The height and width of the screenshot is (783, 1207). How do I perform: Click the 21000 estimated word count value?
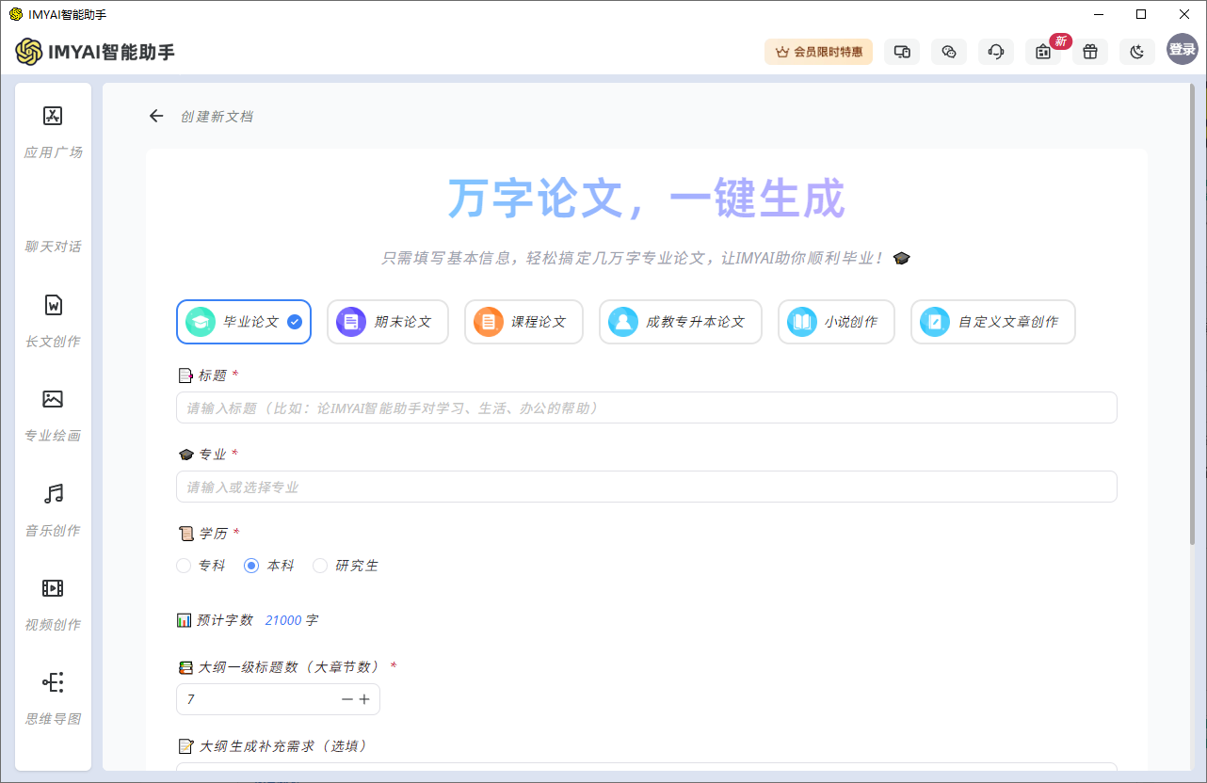[x=283, y=620]
